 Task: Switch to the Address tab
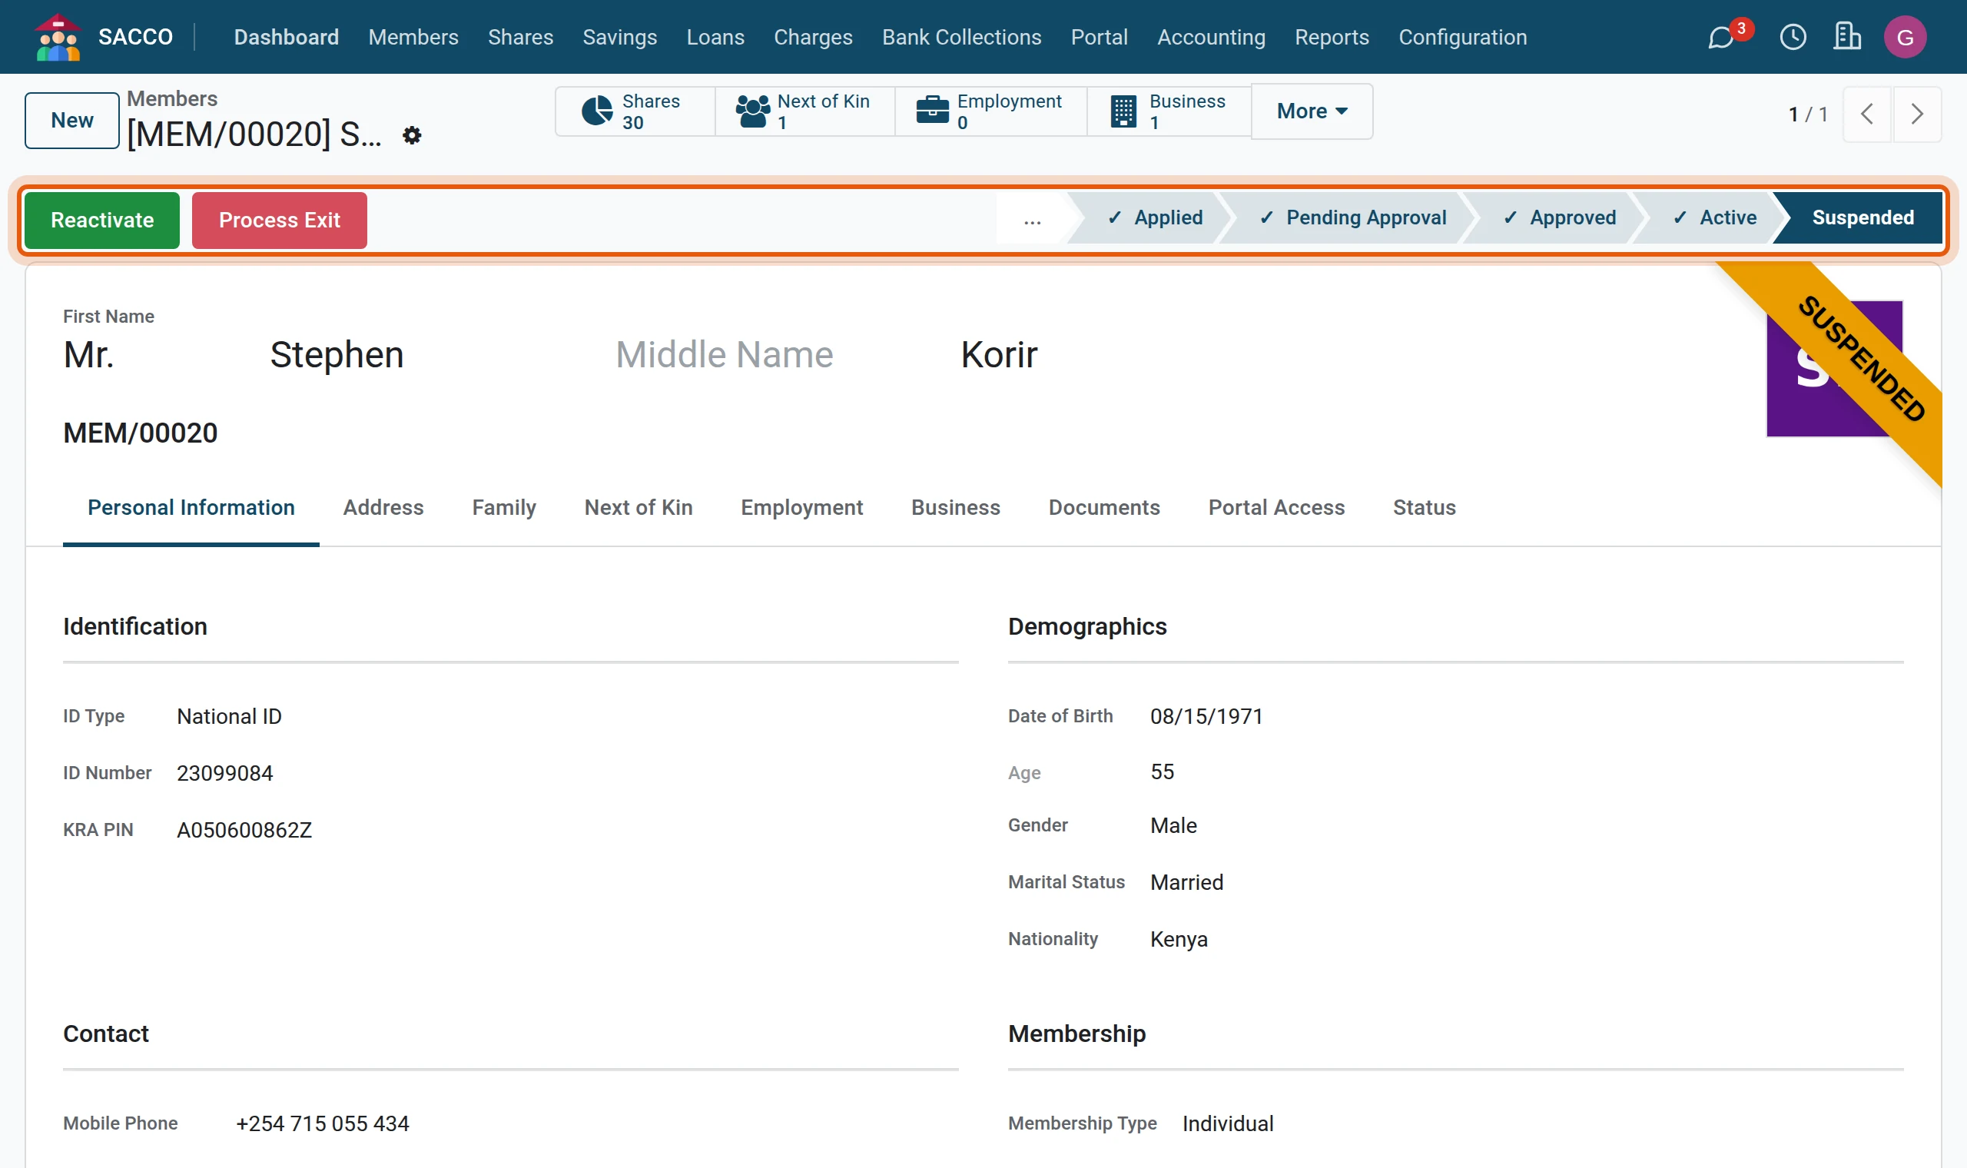(383, 508)
